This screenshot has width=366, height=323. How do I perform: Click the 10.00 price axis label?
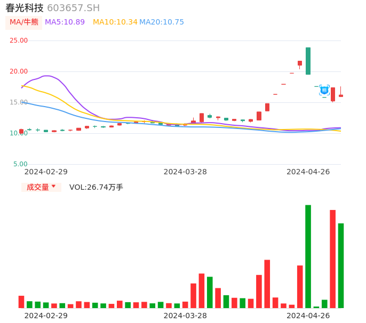click(19, 133)
